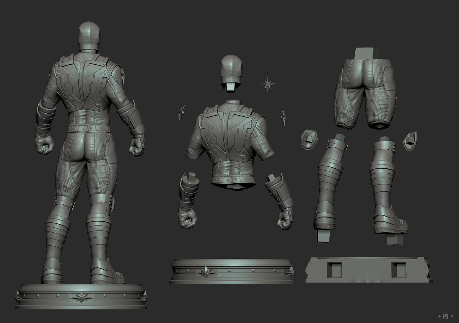Select the separated head piece with neck peg
Image resolution: width=459 pixels, height=323 pixels.
pyautogui.click(x=231, y=73)
